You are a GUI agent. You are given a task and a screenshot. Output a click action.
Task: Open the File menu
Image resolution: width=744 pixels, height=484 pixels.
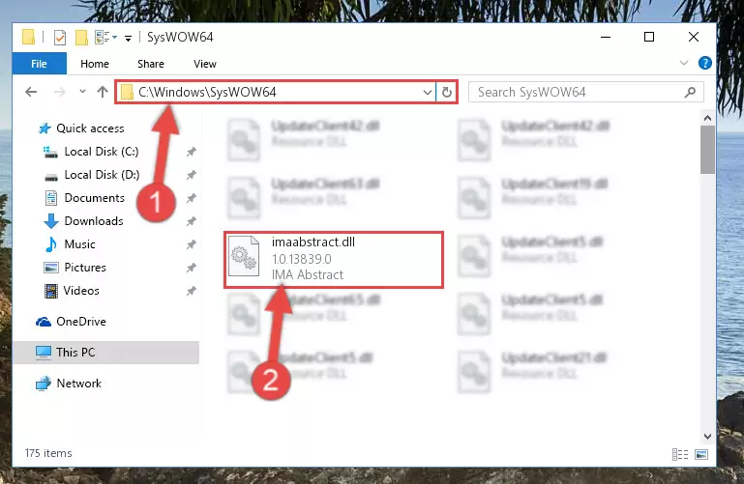[x=40, y=64]
